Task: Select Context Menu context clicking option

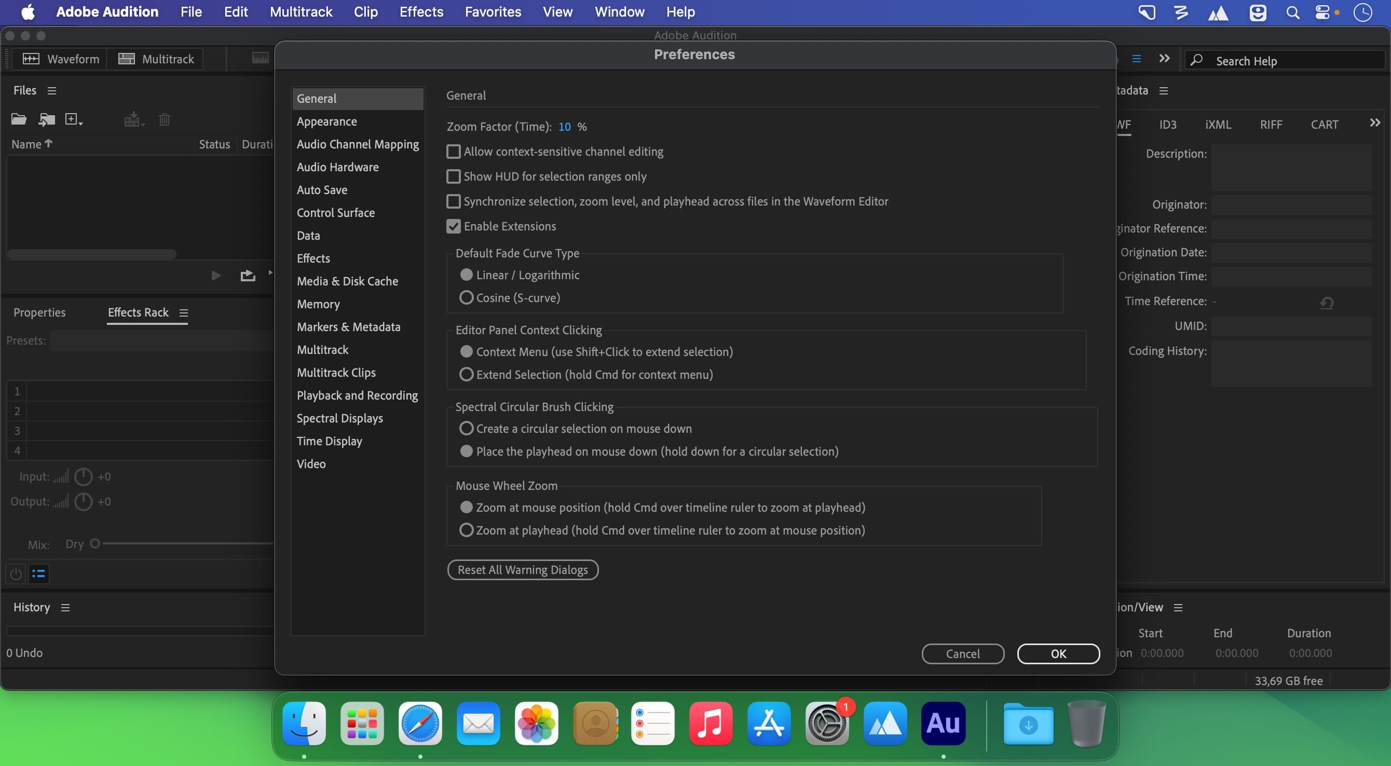Action: click(x=467, y=352)
